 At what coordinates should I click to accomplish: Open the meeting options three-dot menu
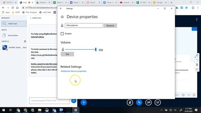[197, 19]
